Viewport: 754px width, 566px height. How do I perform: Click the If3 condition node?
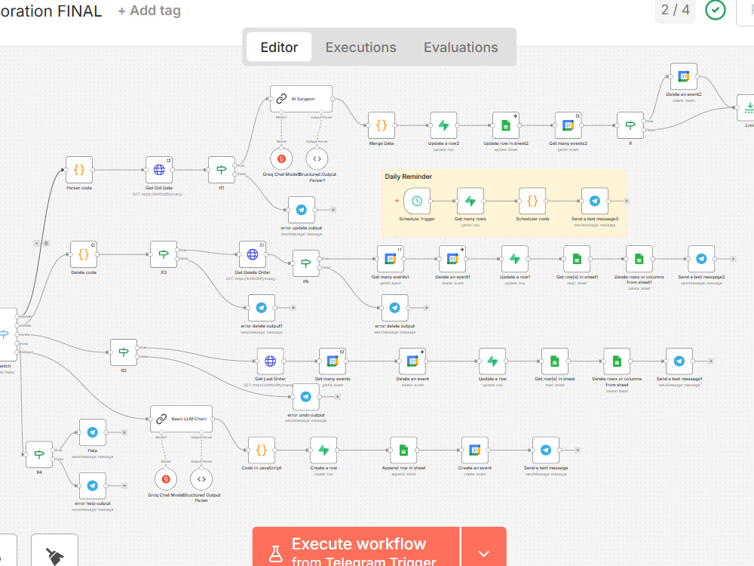coord(164,254)
